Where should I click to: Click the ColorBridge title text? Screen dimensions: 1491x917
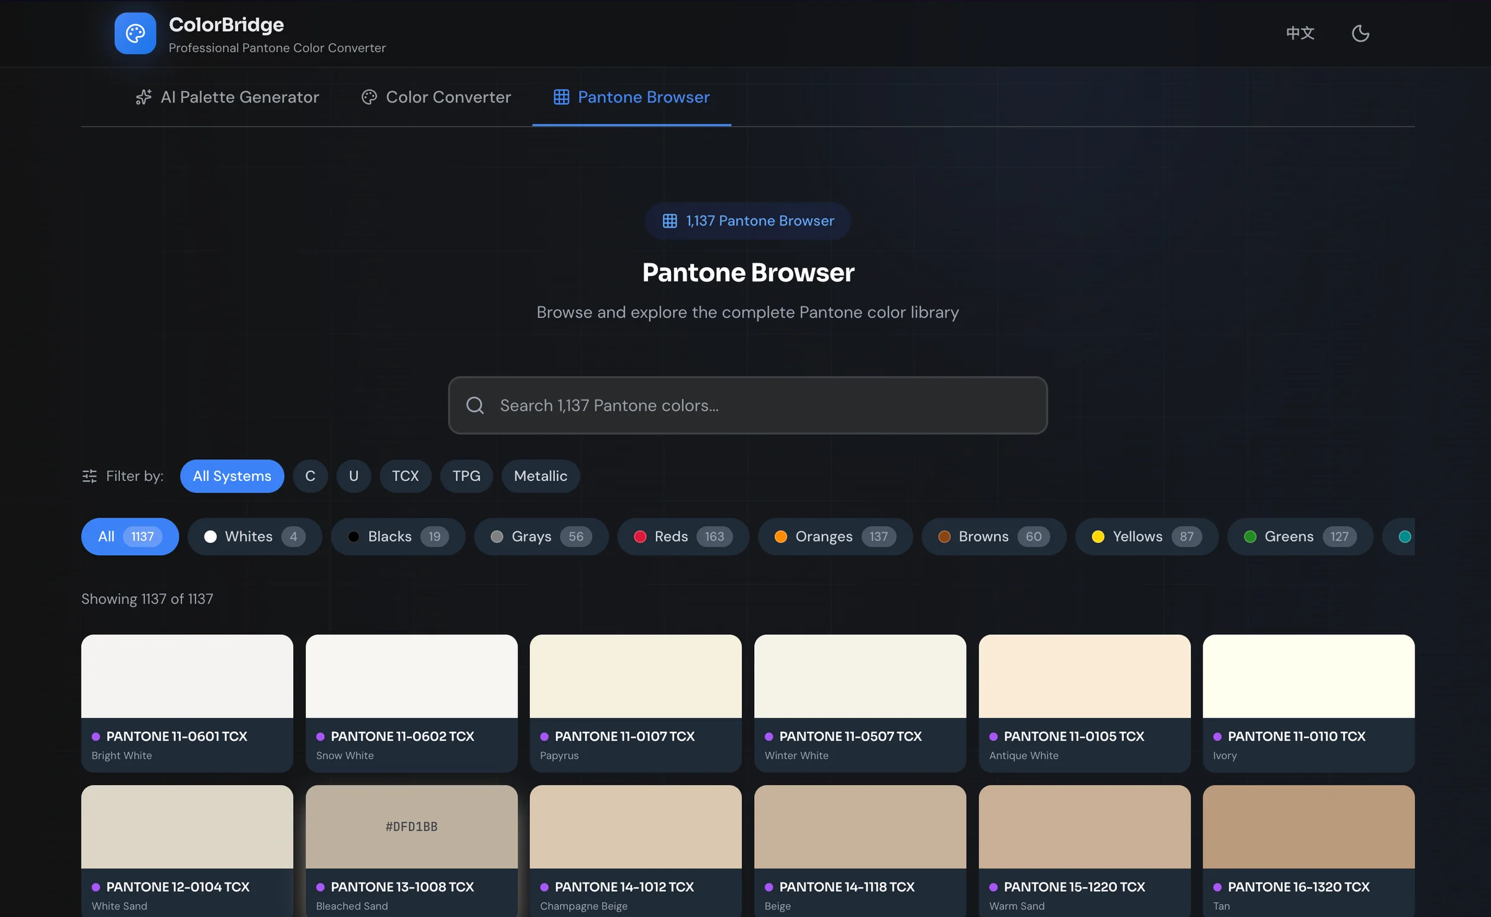pos(226,24)
